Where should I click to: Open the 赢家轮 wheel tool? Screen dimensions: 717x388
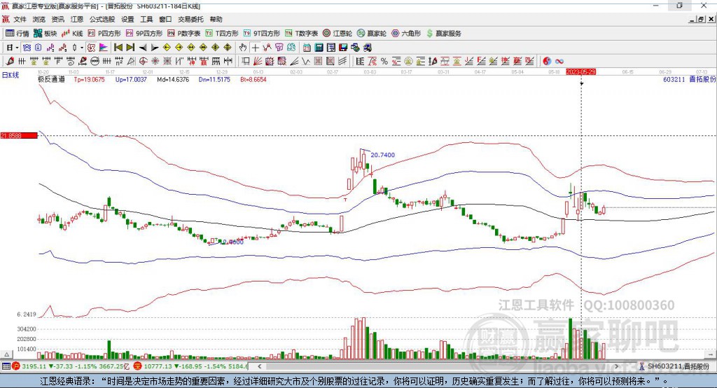click(372, 34)
